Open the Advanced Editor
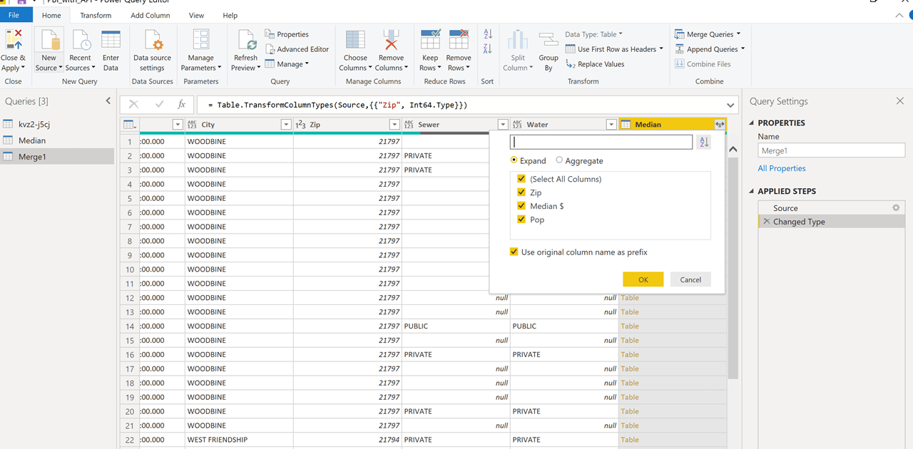 (x=297, y=49)
